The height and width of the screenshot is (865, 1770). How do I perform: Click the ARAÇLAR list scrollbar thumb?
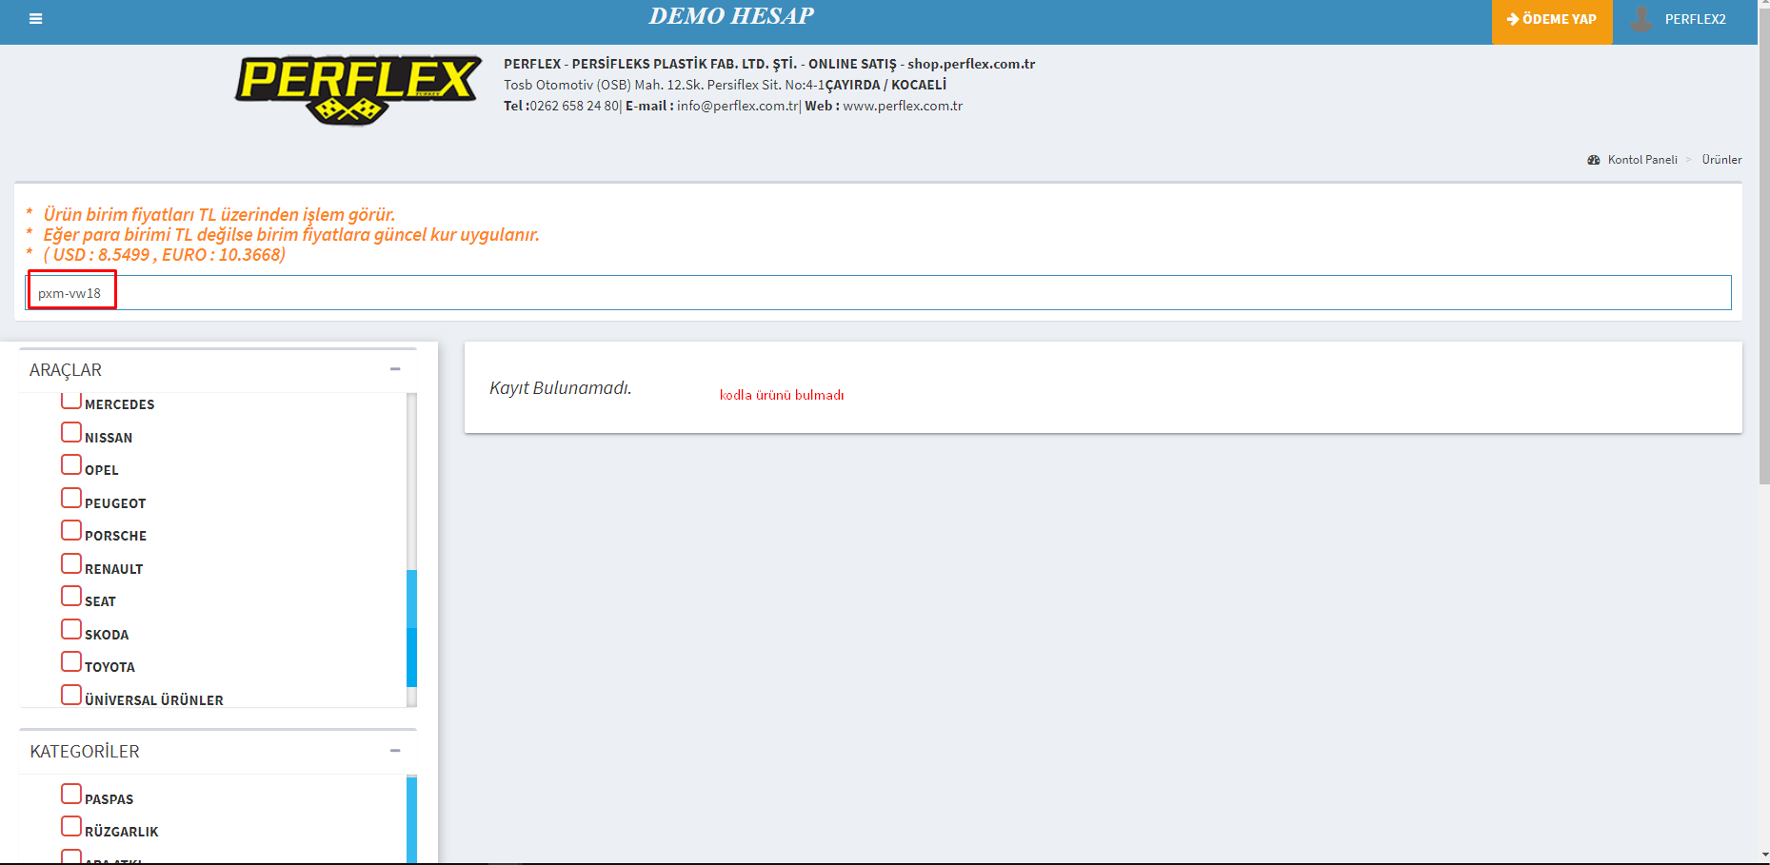[x=411, y=628]
